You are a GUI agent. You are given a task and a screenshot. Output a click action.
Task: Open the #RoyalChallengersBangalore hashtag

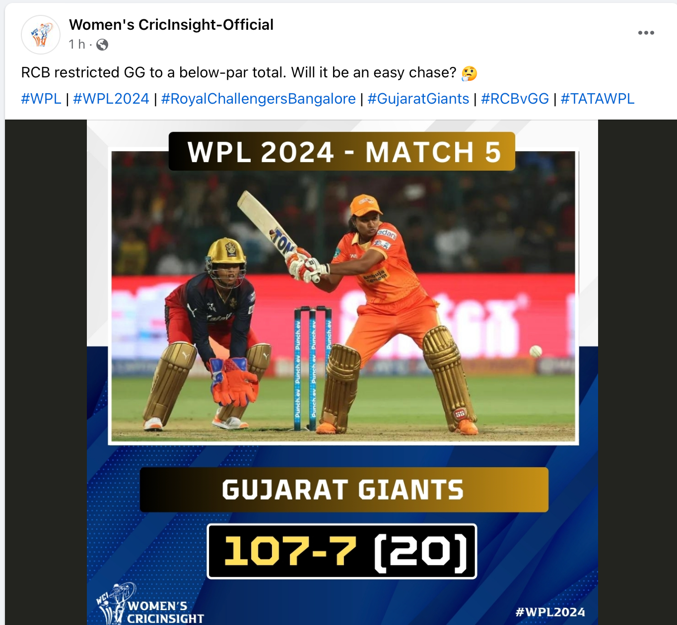tap(258, 99)
